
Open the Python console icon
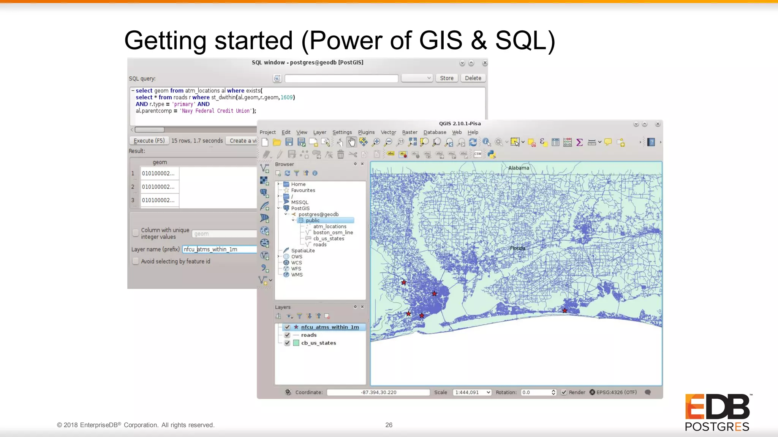492,154
